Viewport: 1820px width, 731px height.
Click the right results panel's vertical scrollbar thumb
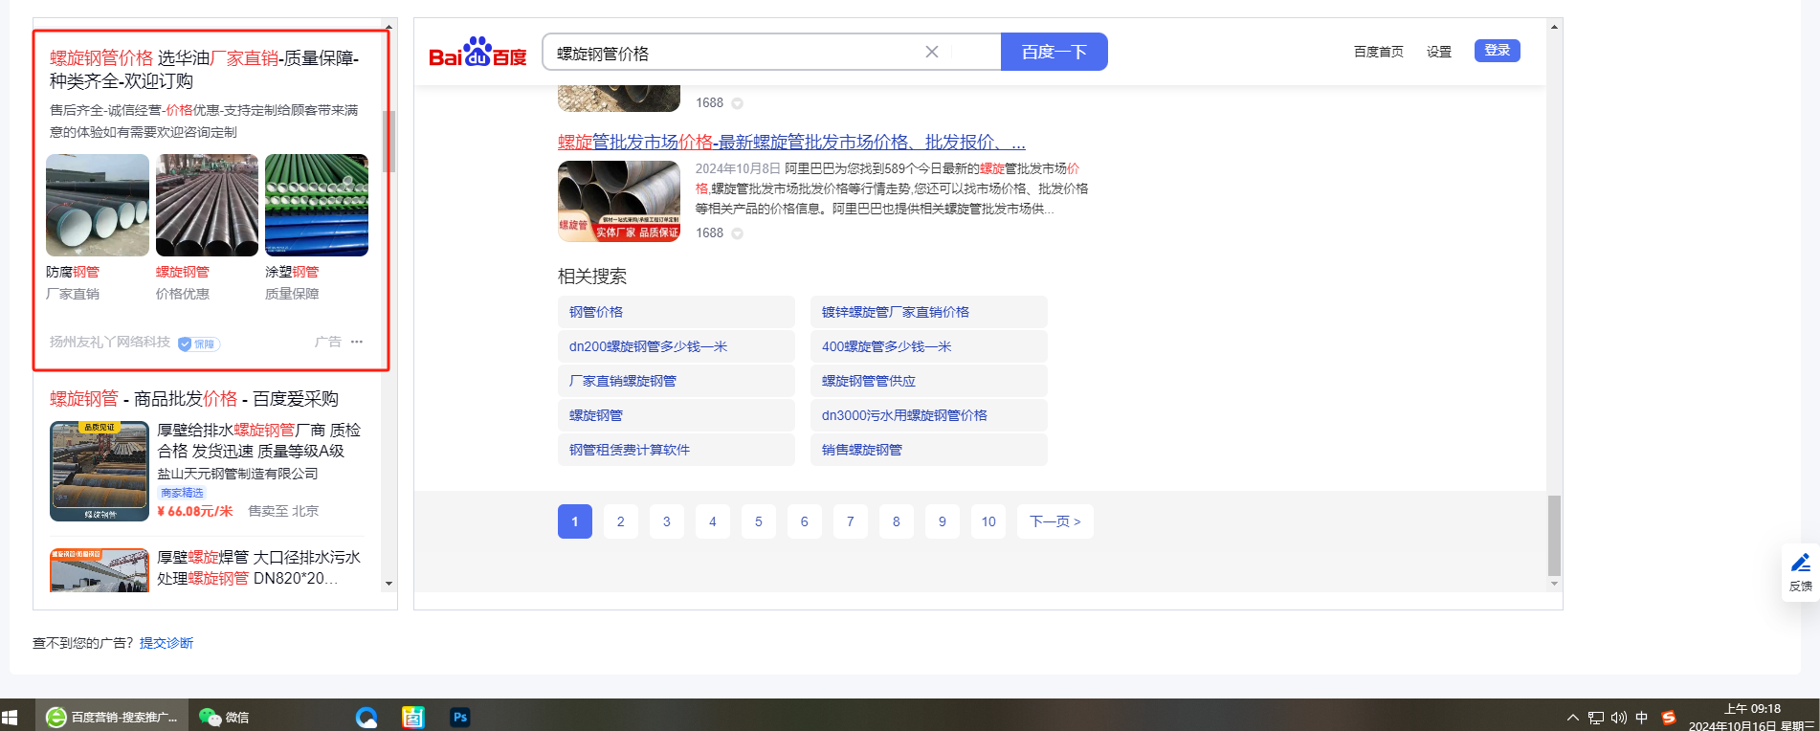(1554, 536)
